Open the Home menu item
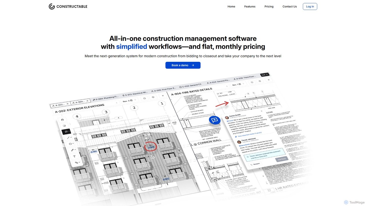This screenshot has height=206, width=366. (x=231, y=7)
